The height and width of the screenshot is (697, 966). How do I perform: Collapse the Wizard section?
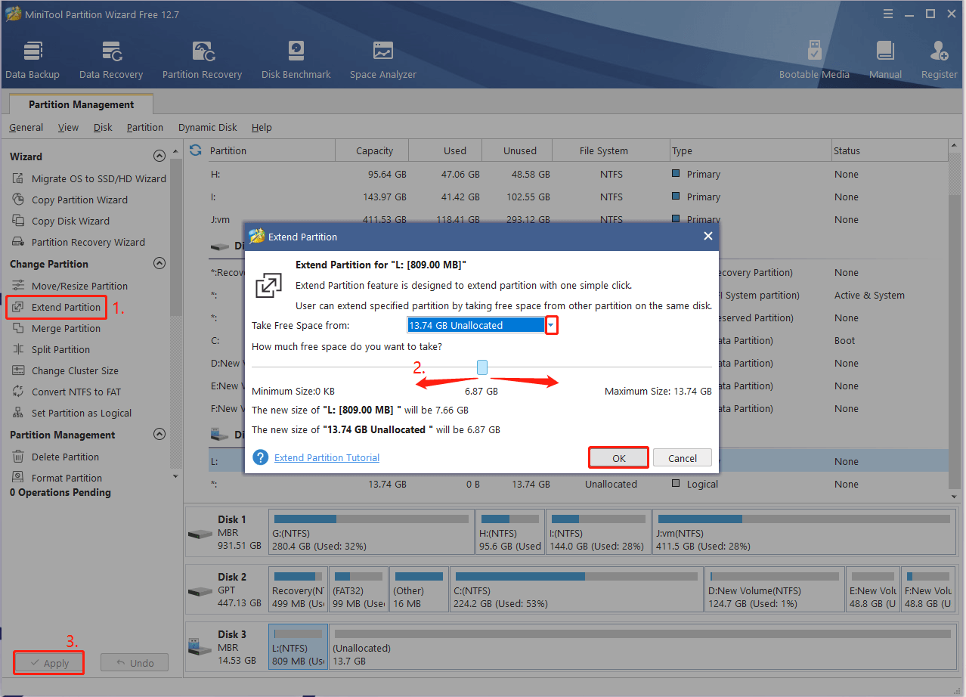[159, 156]
